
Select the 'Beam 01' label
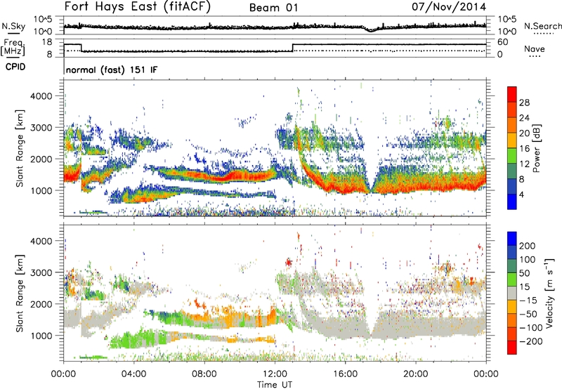(273, 8)
